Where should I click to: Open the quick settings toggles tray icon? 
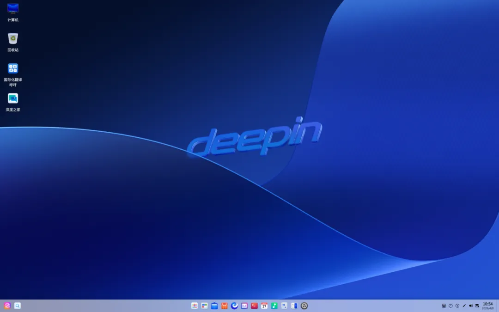(477, 306)
